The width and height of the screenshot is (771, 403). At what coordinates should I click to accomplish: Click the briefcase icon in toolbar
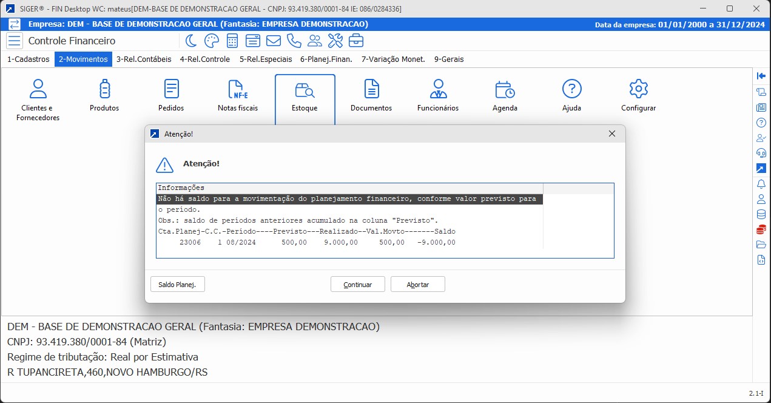pos(356,41)
